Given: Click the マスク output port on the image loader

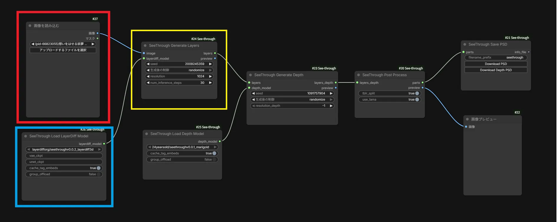Looking at the screenshot, I should (98, 39).
